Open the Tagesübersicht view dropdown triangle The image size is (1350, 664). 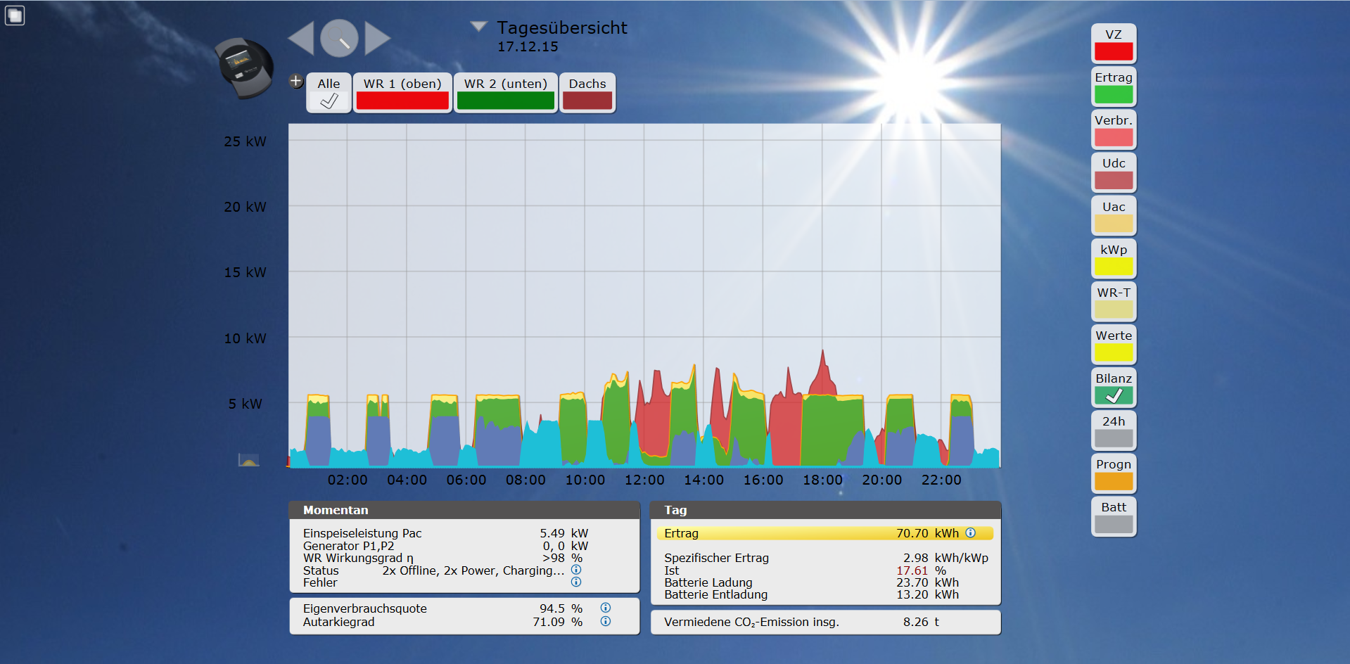tap(479, 27)
